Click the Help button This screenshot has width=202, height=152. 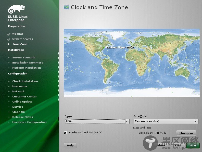[70, 145]
